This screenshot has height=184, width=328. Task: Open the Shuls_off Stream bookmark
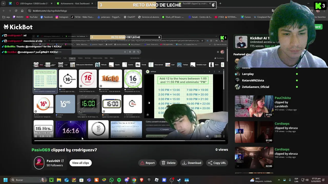[x=173, y=17]
